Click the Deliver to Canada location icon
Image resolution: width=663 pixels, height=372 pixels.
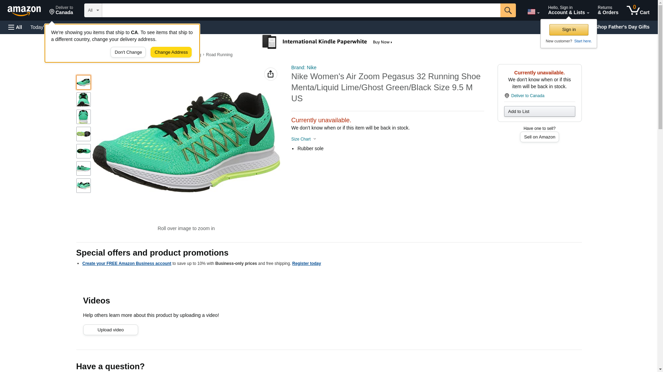click(61, 10)
